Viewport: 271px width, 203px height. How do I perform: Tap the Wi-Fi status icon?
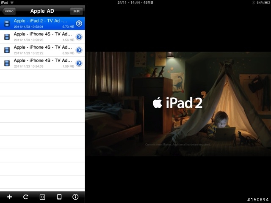click(12, 3)
